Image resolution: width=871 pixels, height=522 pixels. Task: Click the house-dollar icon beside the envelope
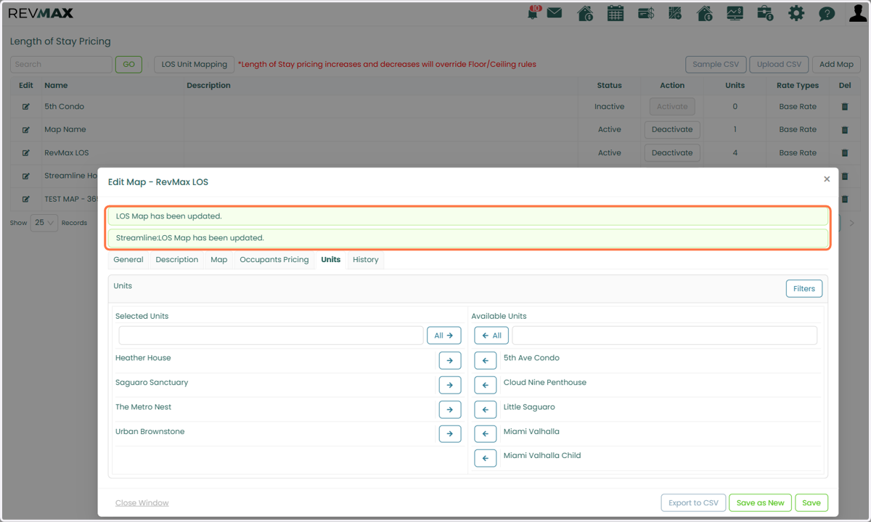pos(585,13)
